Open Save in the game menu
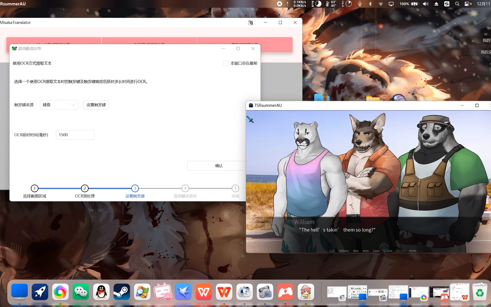The image size is (491, 307). (376, 251)
